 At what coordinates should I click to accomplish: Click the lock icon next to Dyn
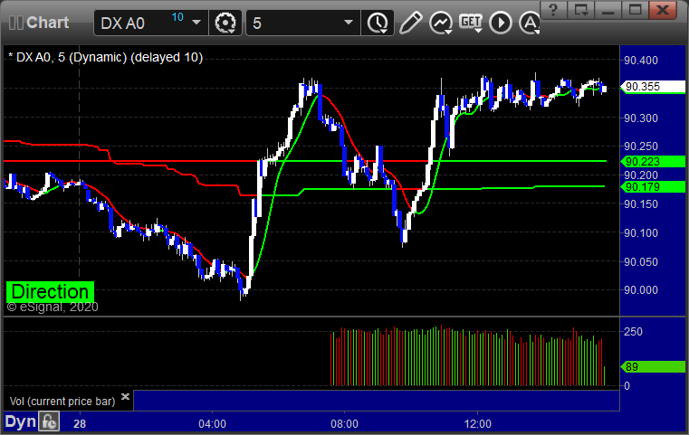coord(49,421)
